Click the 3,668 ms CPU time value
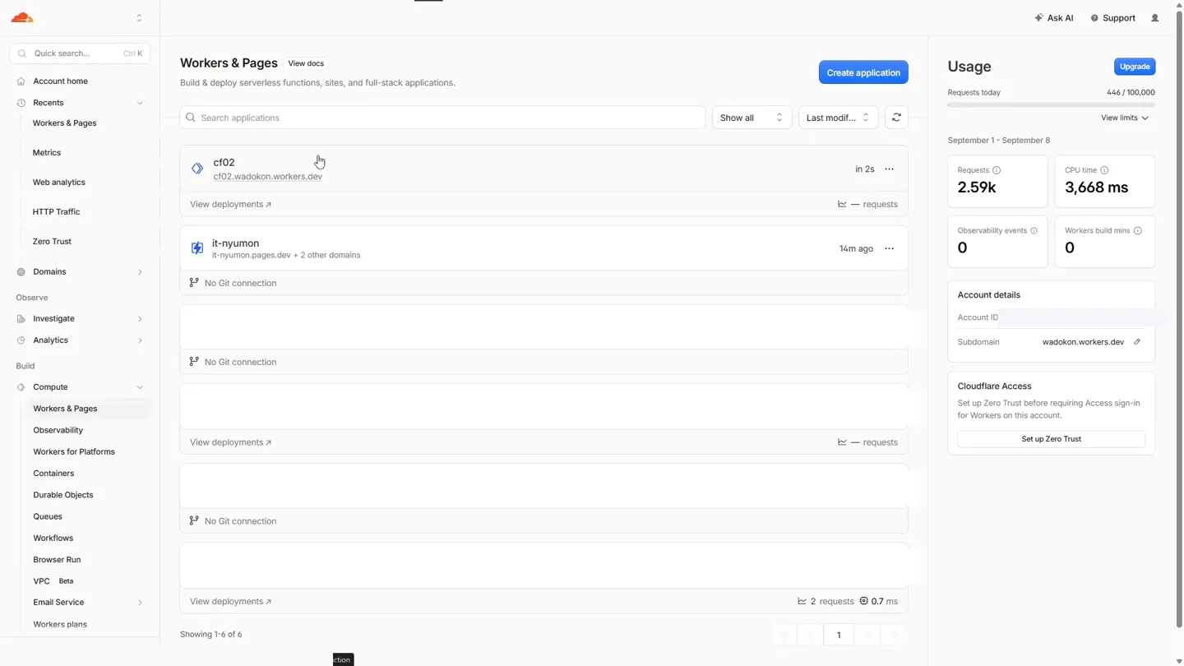The height and width of the screenshot is (666, 1184). (x=1096, y=187)
